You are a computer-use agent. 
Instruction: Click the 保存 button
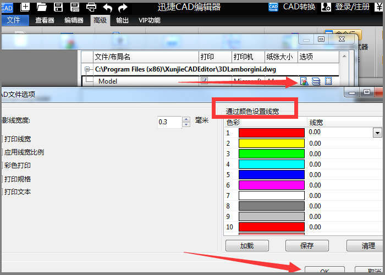[x=307, y=245]
